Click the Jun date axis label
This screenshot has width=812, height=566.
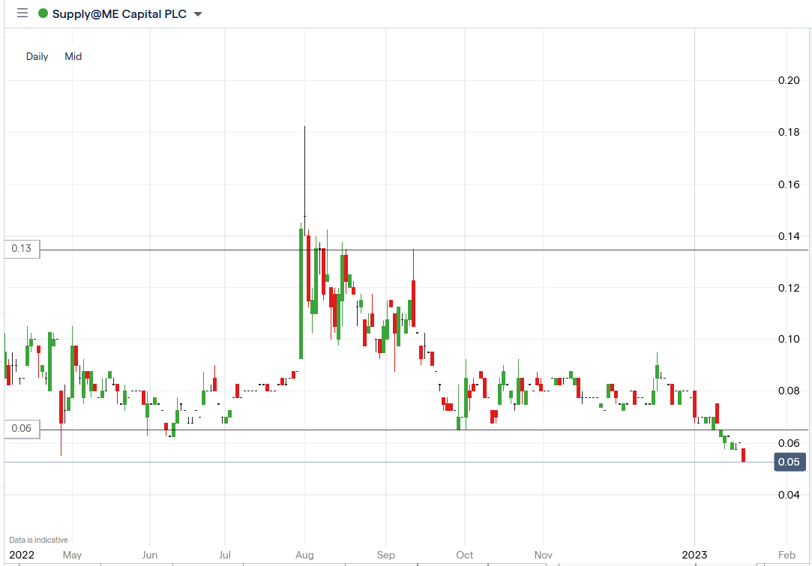[150, 555]
